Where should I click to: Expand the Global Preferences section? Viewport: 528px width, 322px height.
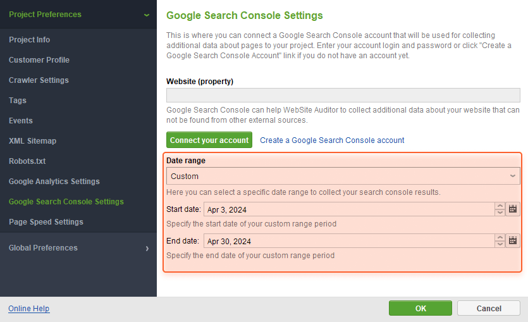pos(78,248)
